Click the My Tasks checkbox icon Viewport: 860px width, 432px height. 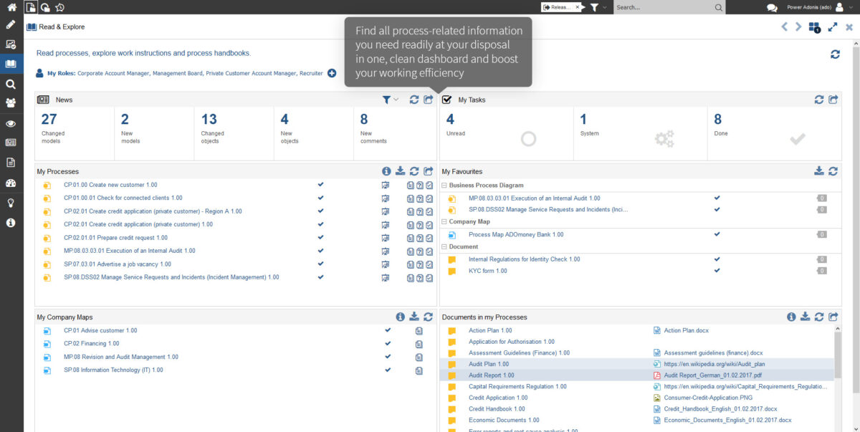click(x=447, y=100)
